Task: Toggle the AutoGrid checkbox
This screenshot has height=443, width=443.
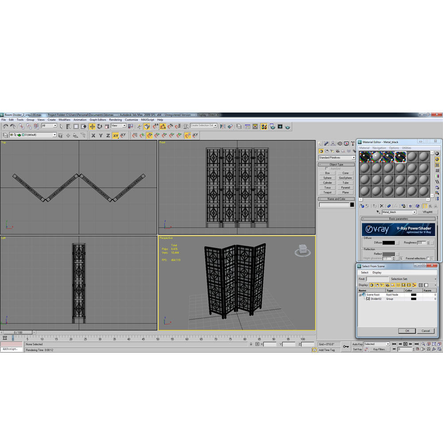Action: click(326, 169)
